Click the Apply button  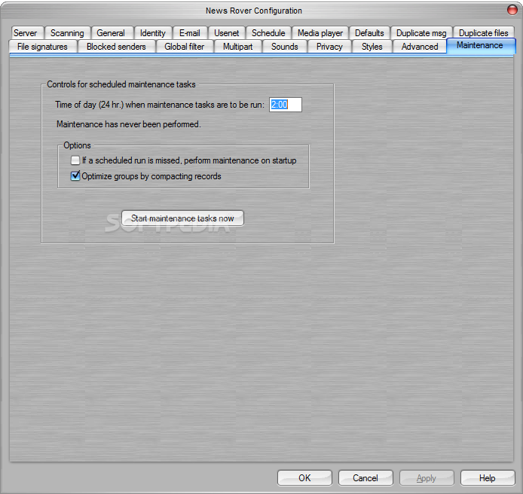click(x=427, y=478)
